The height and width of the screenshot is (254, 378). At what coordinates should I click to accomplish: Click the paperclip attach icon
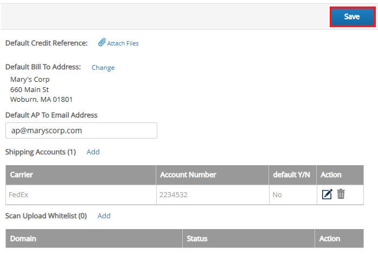102,42
